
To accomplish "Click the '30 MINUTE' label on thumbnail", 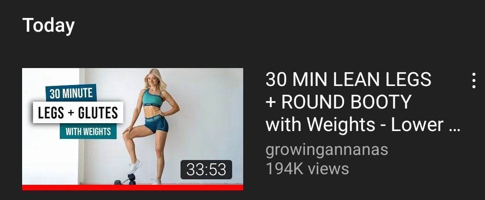I will click(71, 93).
